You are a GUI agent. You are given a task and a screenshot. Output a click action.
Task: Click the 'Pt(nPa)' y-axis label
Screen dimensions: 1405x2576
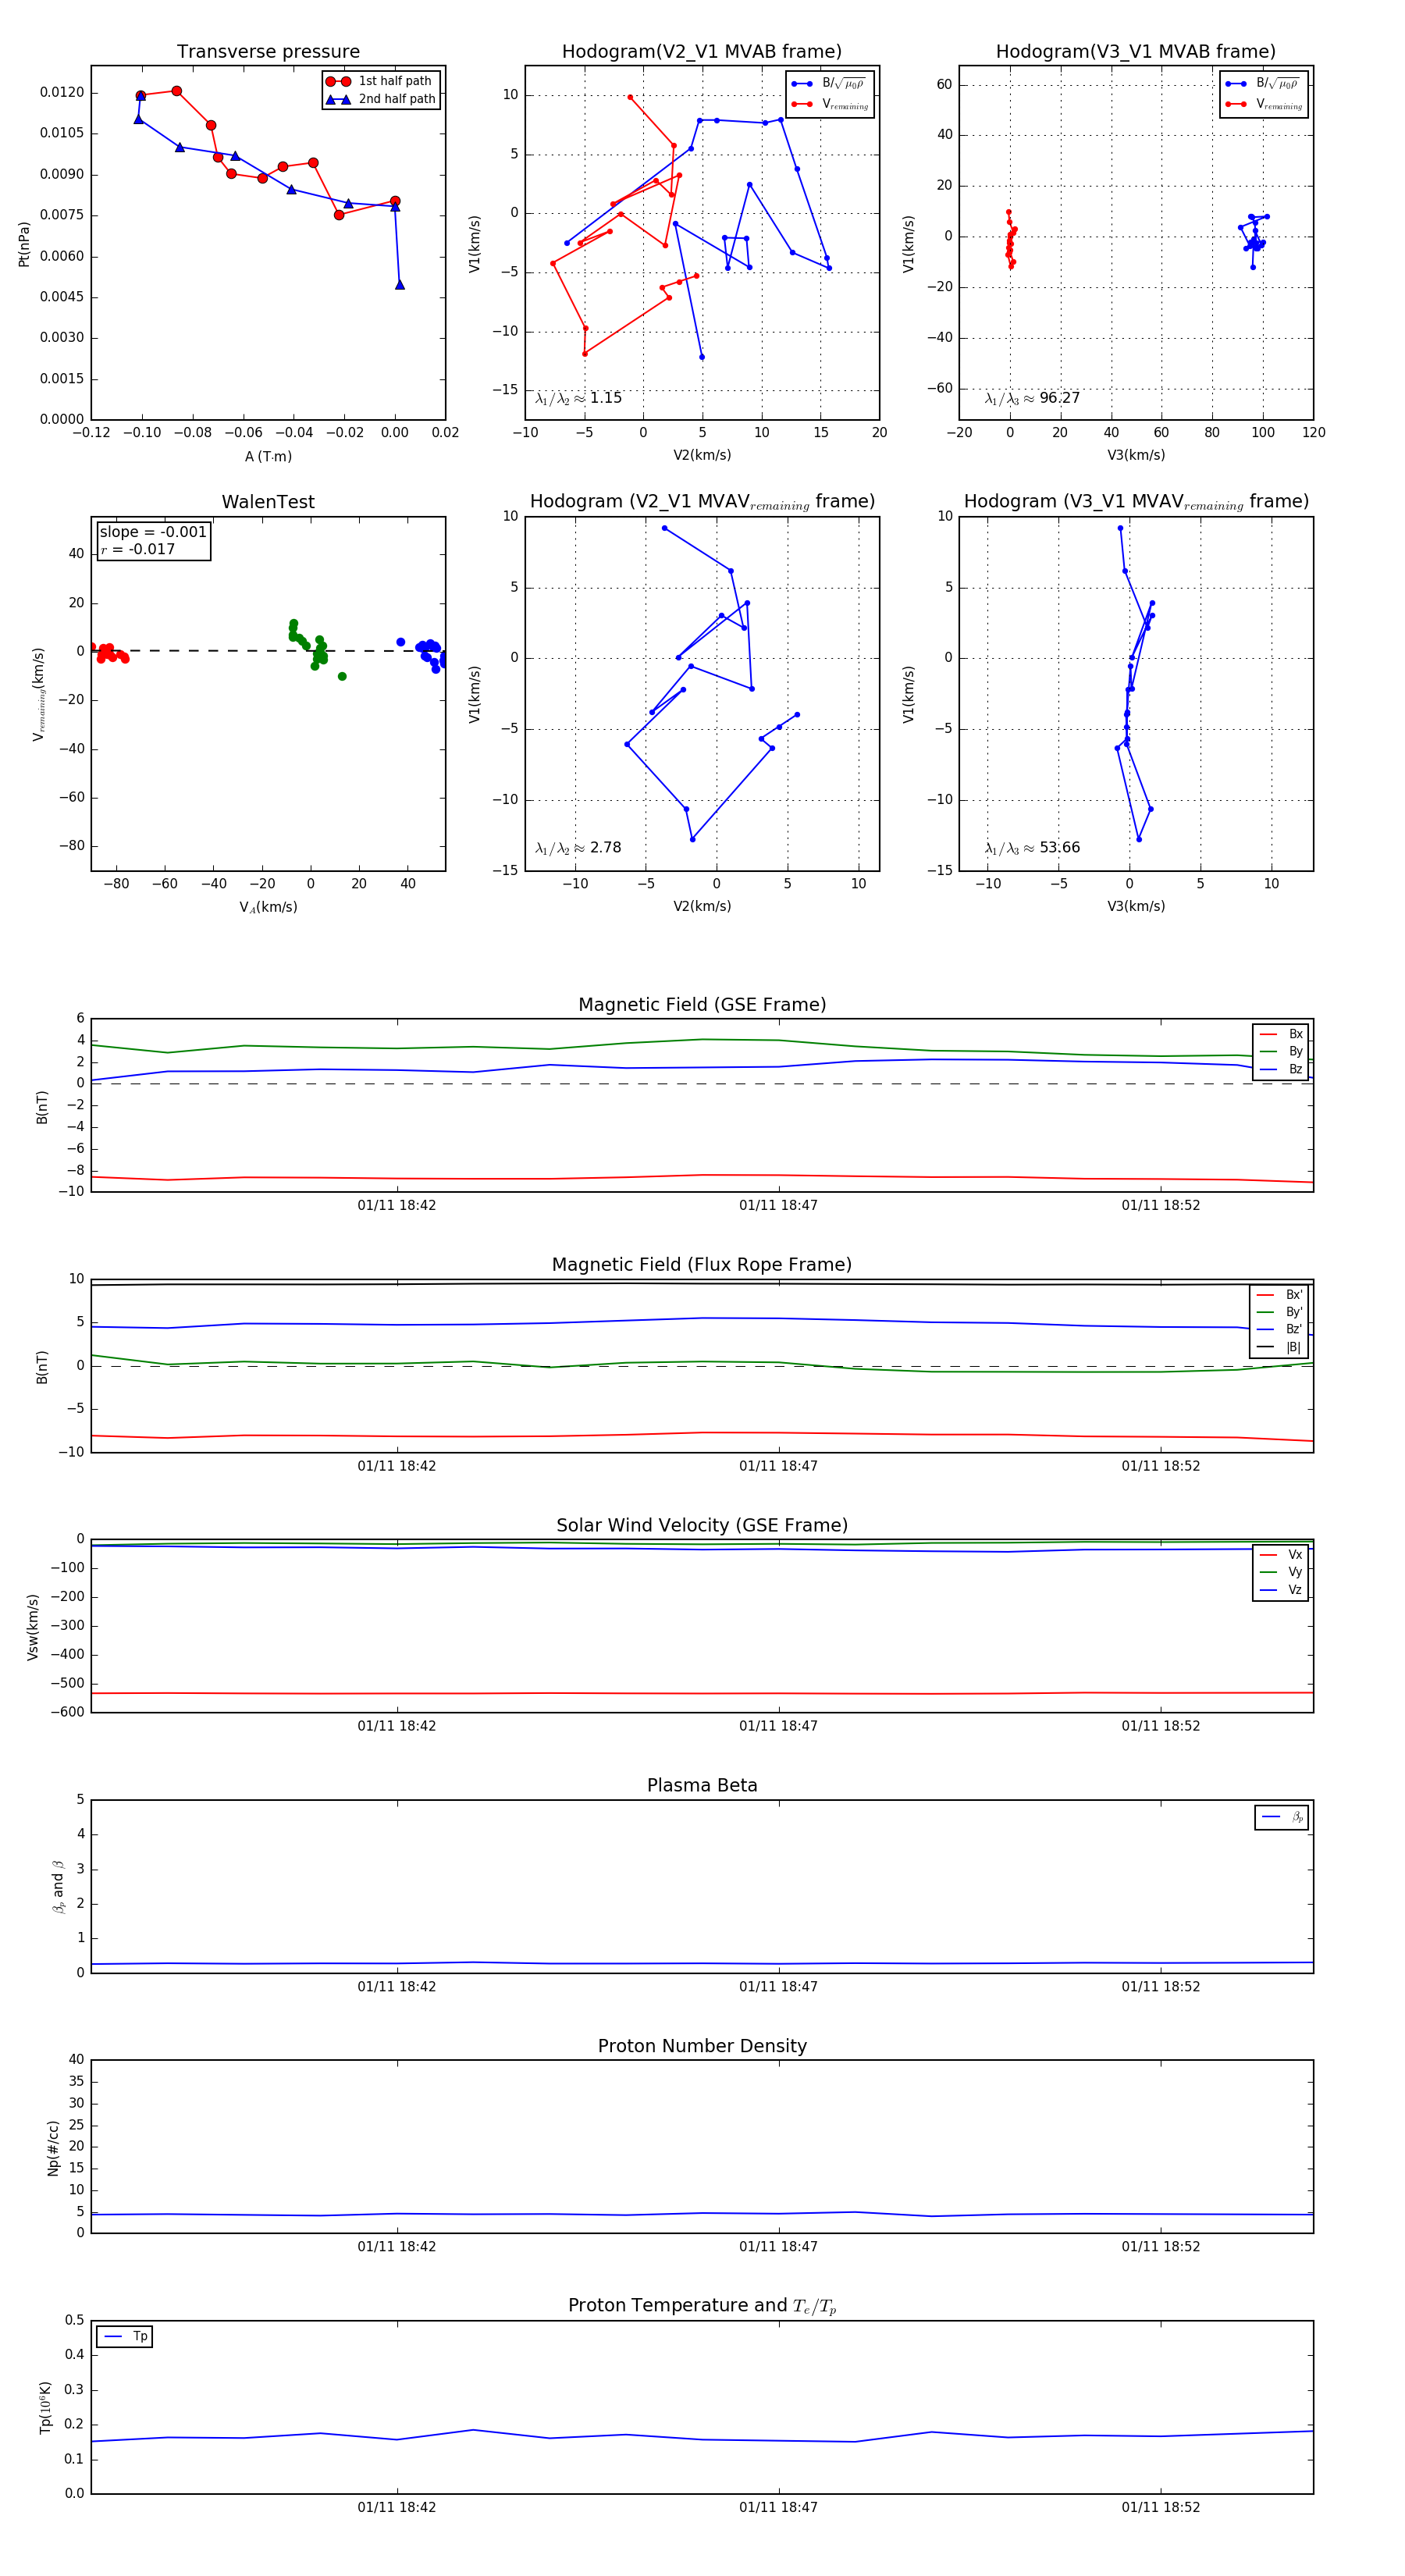(x=24, y=244)
